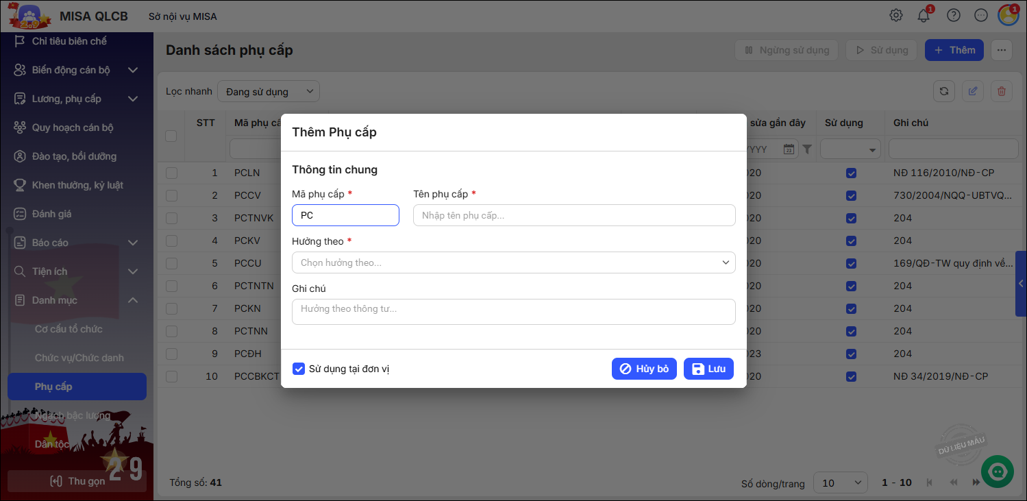Toggle the select-all header checkbox

[171, 136]
